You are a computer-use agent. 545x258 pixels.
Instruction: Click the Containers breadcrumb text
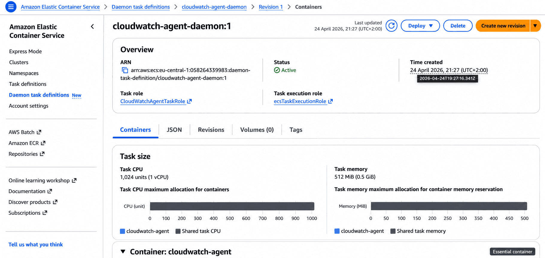click(308, 7)
